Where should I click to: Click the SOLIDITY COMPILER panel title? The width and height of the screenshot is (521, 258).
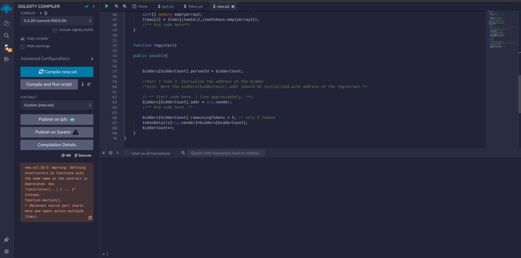tap(39, 6)
